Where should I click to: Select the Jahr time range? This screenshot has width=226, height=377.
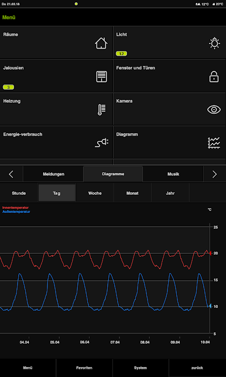click(x=170, y=193)
